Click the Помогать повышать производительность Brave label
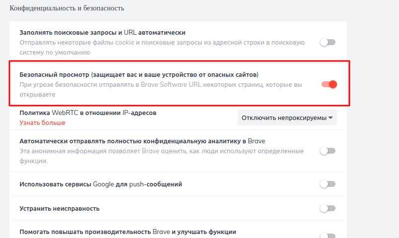This screenshot has width=399, height=238. pyautogui.click(x=128, y=232)
